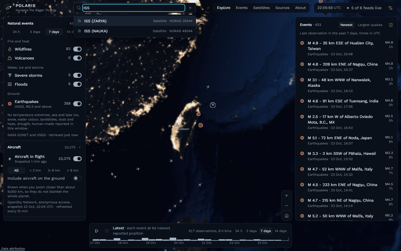Image resolution: width=401 pixels, height=251 pixels.
Task: Open the 5 of 6 feeds live status
Action: (x=364, y=8)
